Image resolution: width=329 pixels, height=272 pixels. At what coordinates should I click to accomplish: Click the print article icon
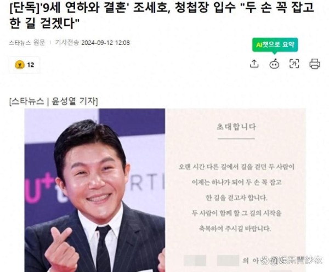click(315, 64)
